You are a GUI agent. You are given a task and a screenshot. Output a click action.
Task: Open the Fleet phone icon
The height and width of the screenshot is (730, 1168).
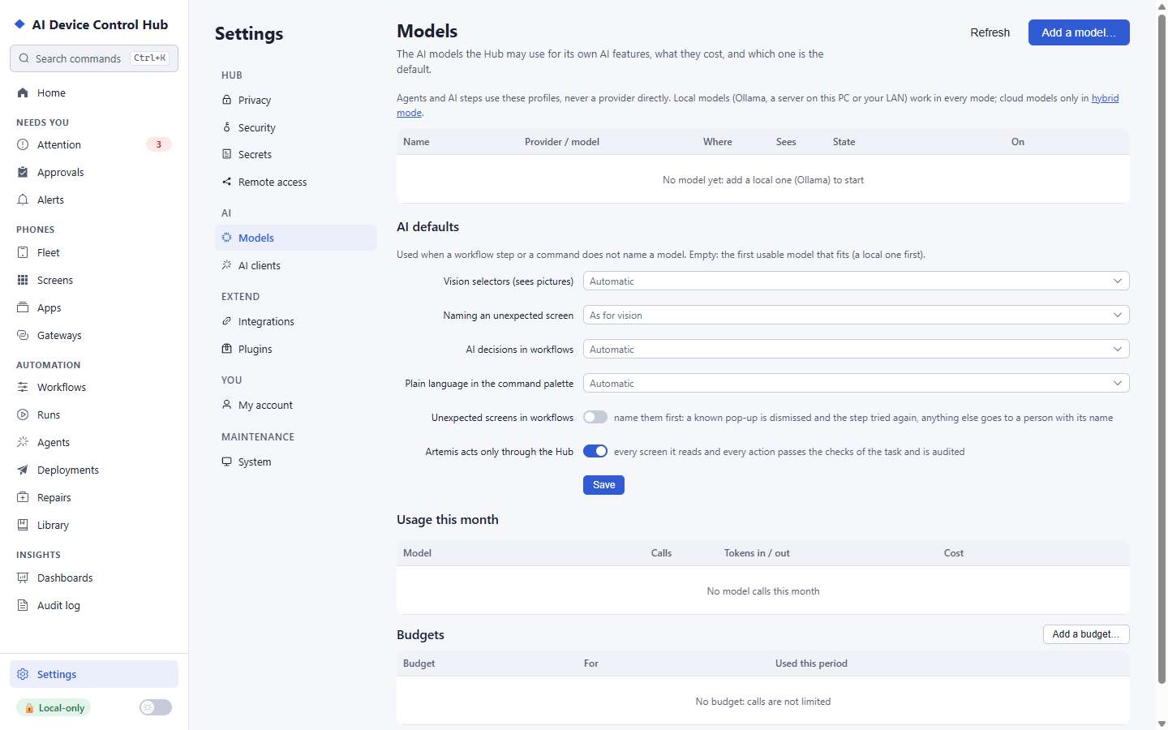pos(23,253)
